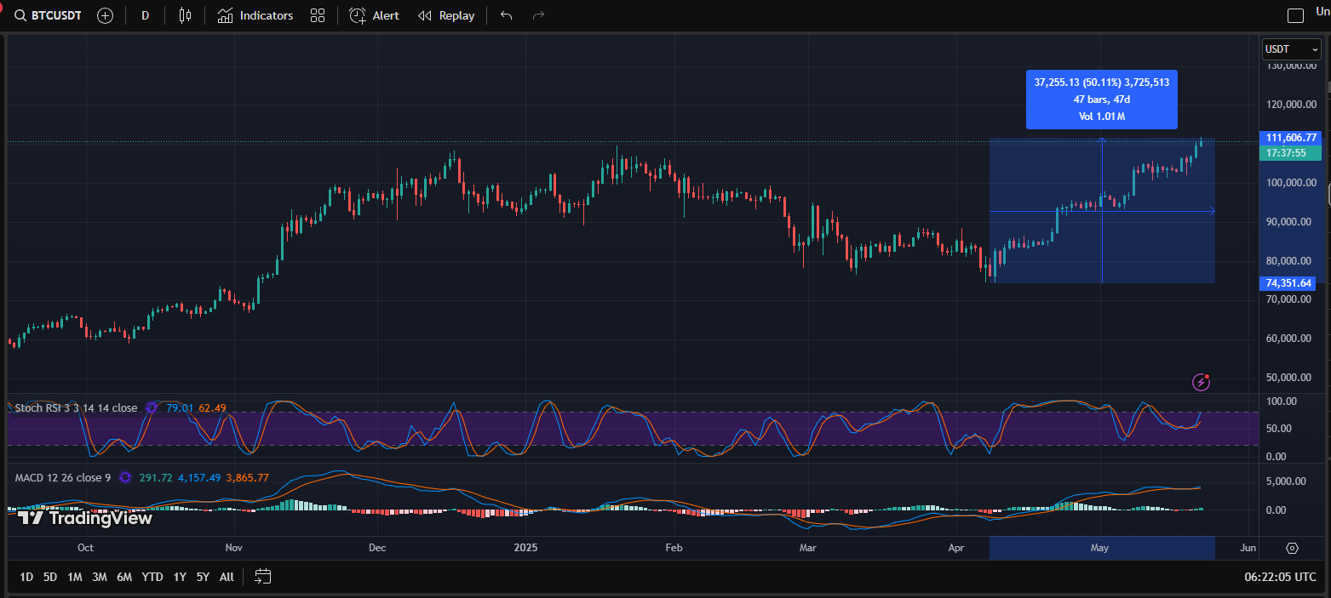1331x598 pixels.
Task: Select the 1D date range
Action: [x=26, y=577]
